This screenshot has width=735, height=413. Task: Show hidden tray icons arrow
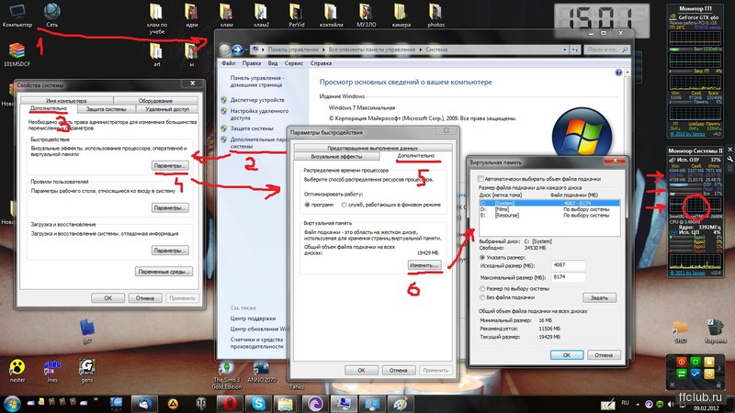638,404
